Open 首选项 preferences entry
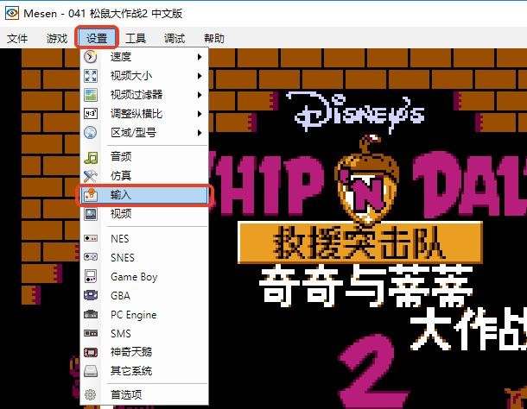 [144, 394]
